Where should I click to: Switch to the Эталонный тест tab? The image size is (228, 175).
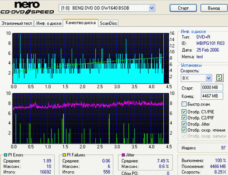[17, 23]
